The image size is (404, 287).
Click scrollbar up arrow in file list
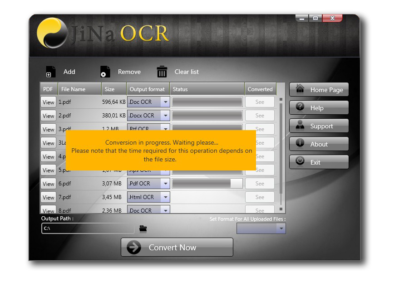pos(281,99)
